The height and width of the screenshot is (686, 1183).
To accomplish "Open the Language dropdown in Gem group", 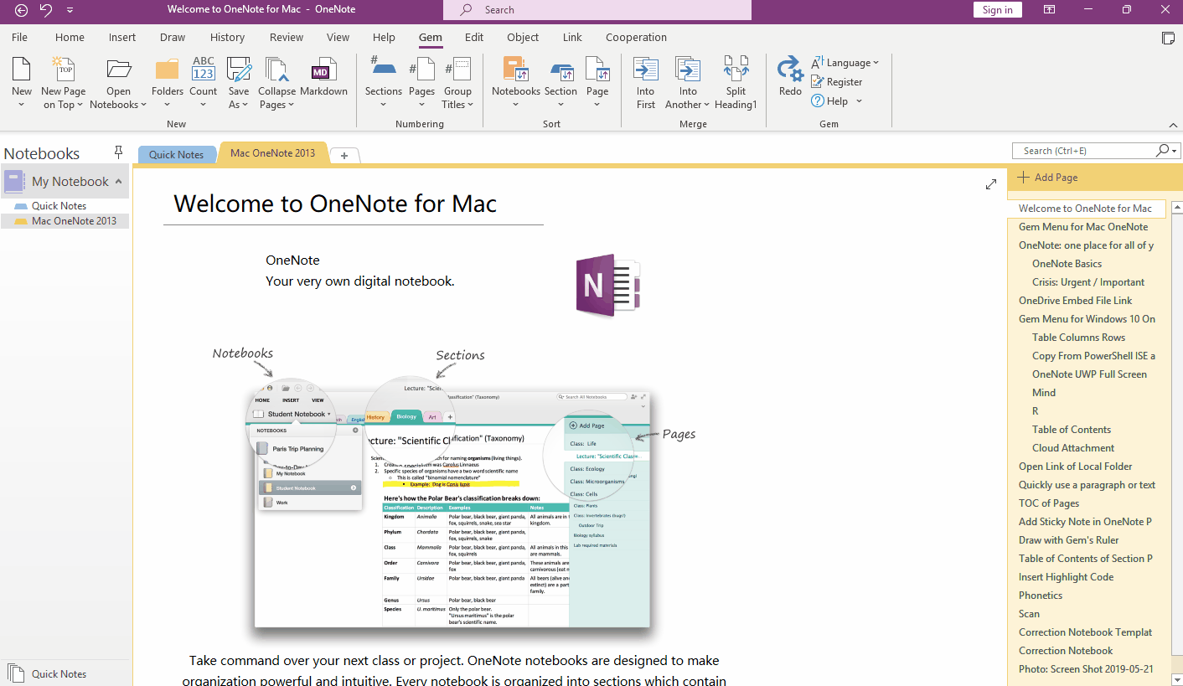I will (845, 63).
